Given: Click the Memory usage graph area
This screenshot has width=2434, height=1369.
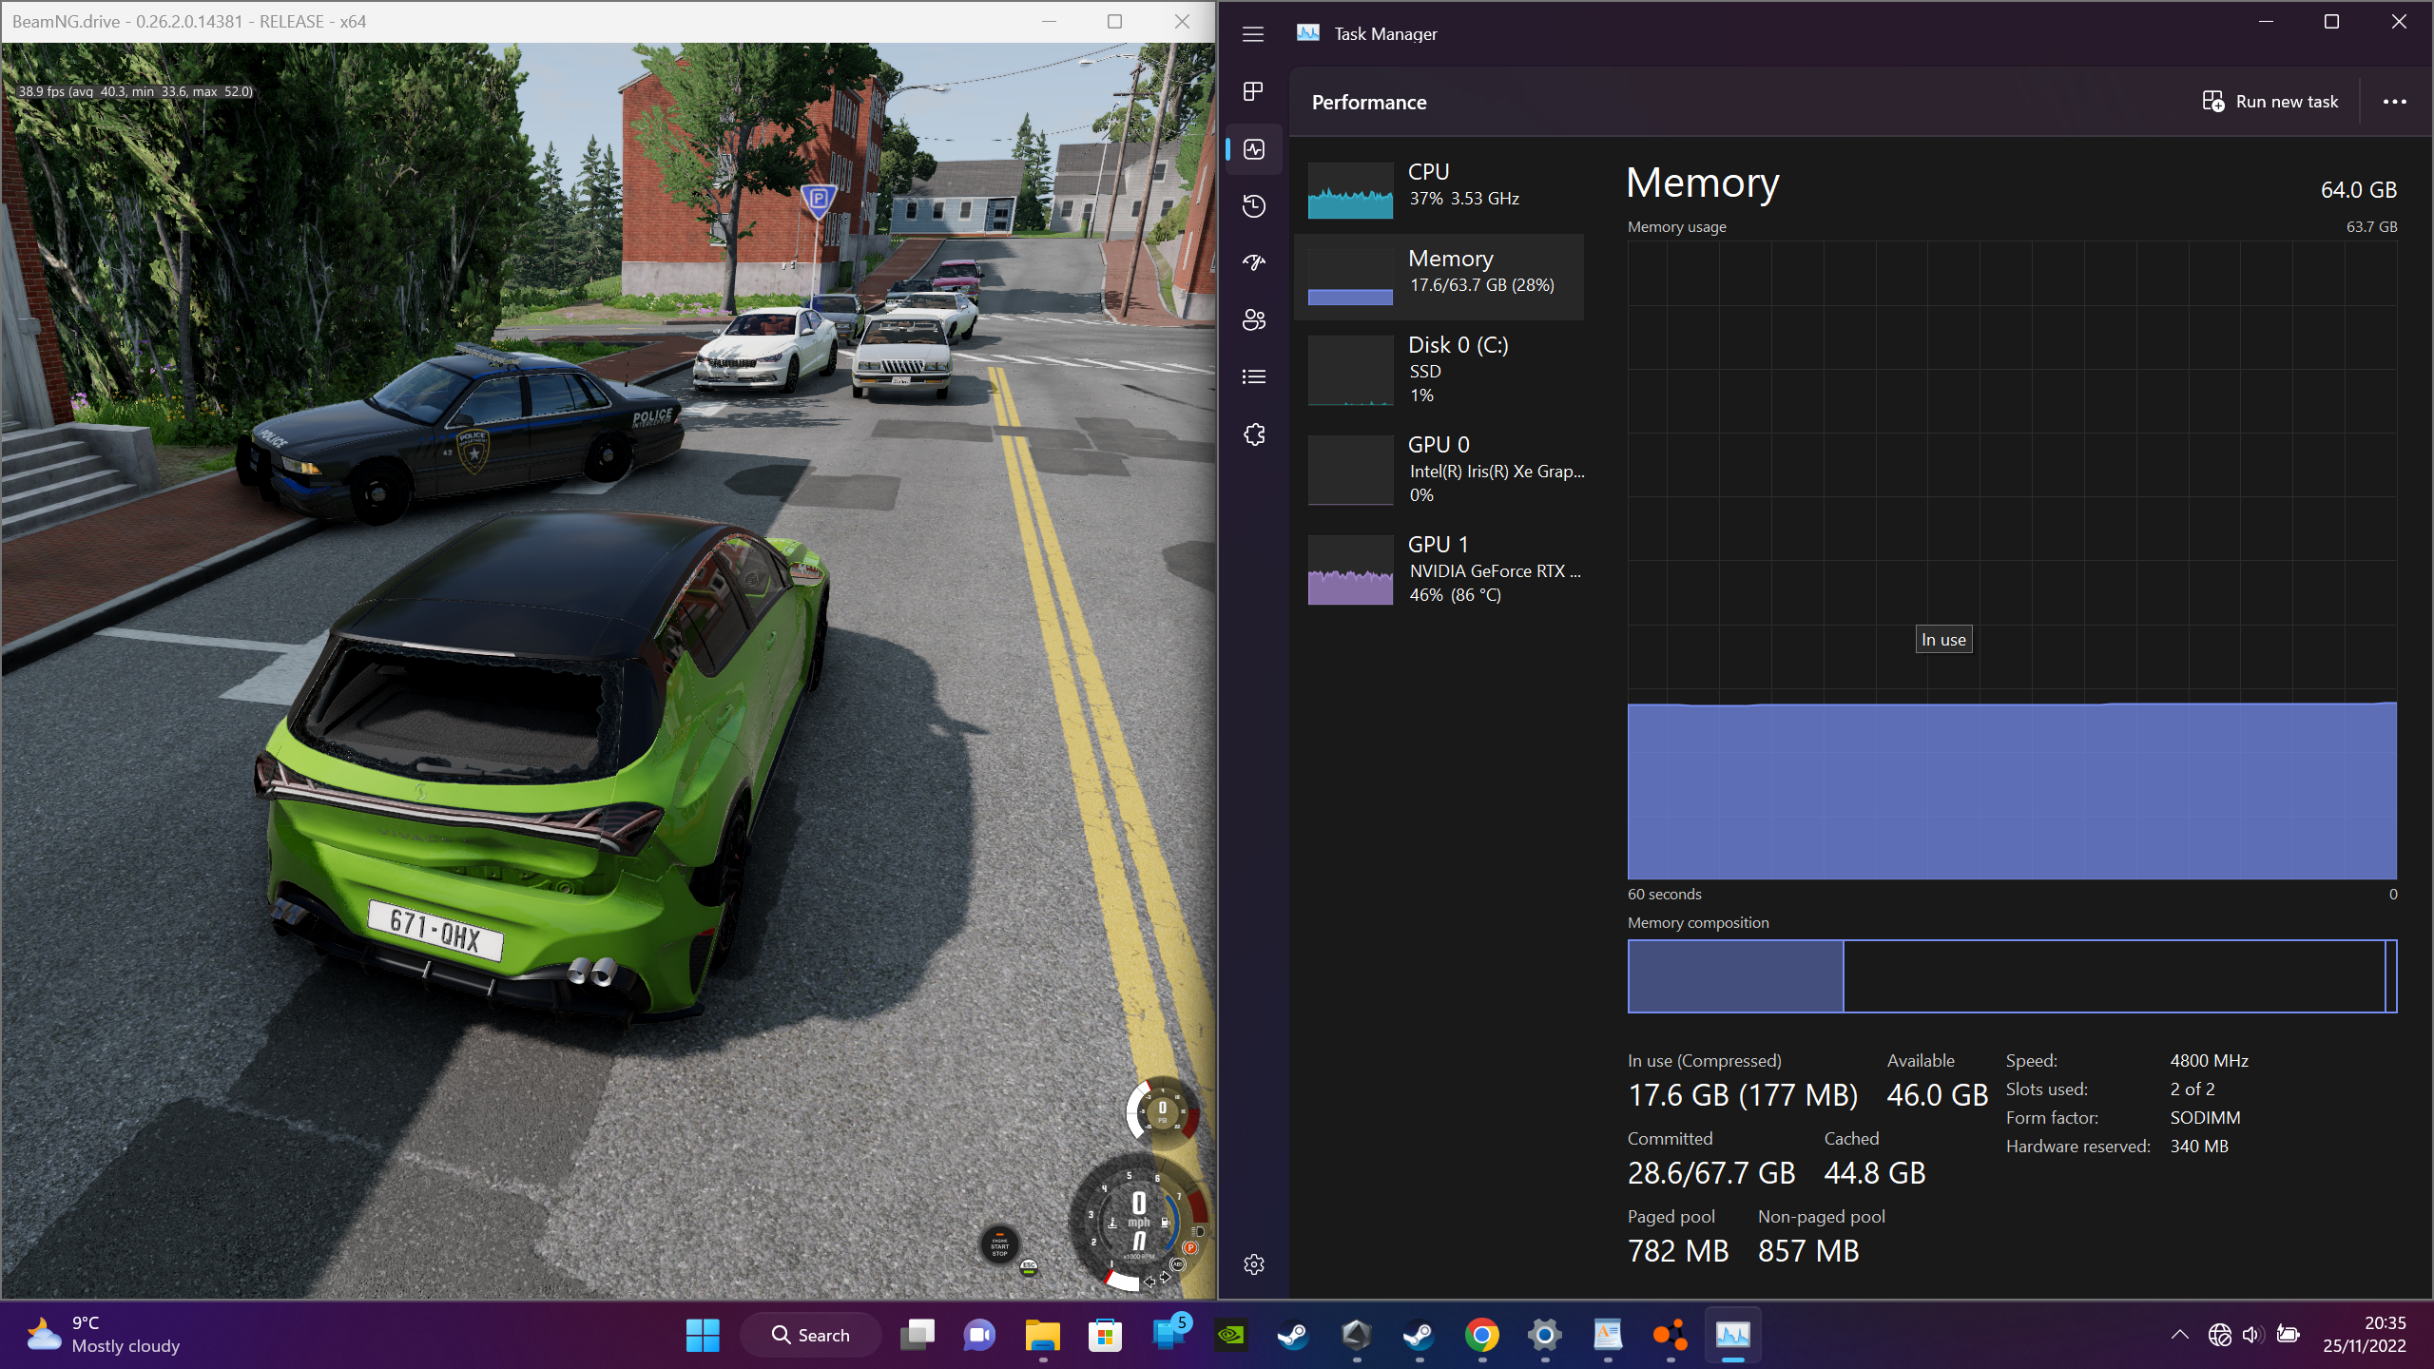Looking at the screenshot, I should 2012,560.
